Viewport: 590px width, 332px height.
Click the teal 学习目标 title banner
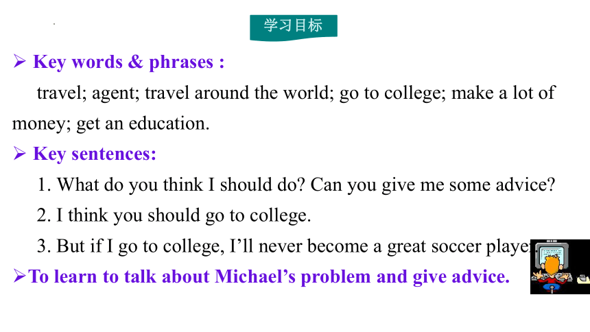coord(294,27)
